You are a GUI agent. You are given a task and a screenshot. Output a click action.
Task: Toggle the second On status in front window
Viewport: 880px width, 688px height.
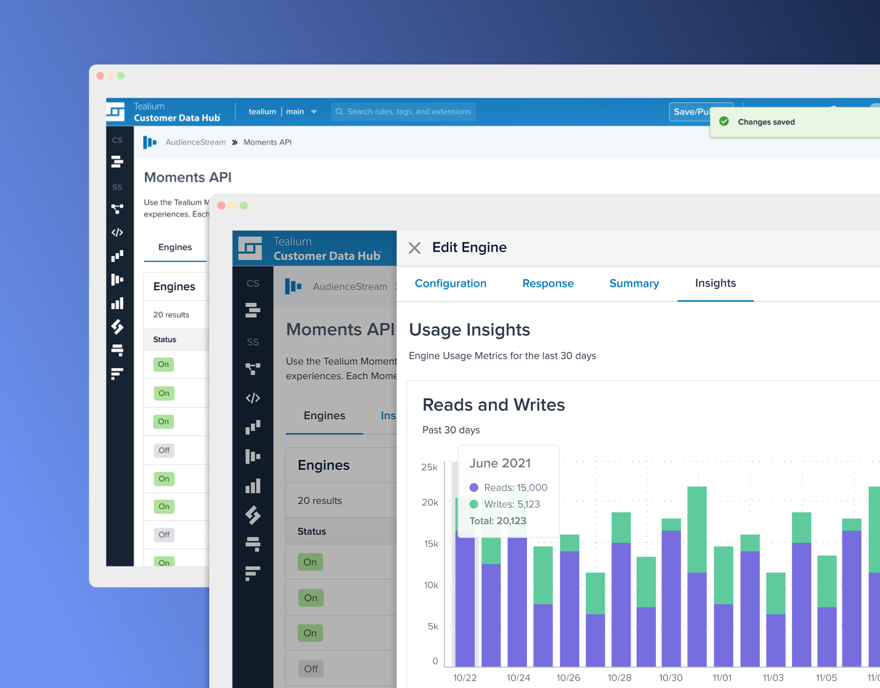(311, 598)
